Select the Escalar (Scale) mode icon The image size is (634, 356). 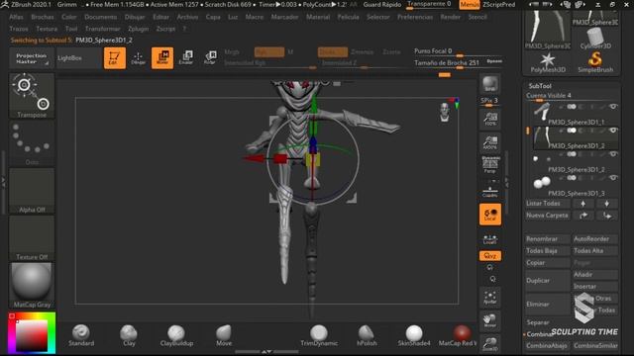tap(186, 58)
